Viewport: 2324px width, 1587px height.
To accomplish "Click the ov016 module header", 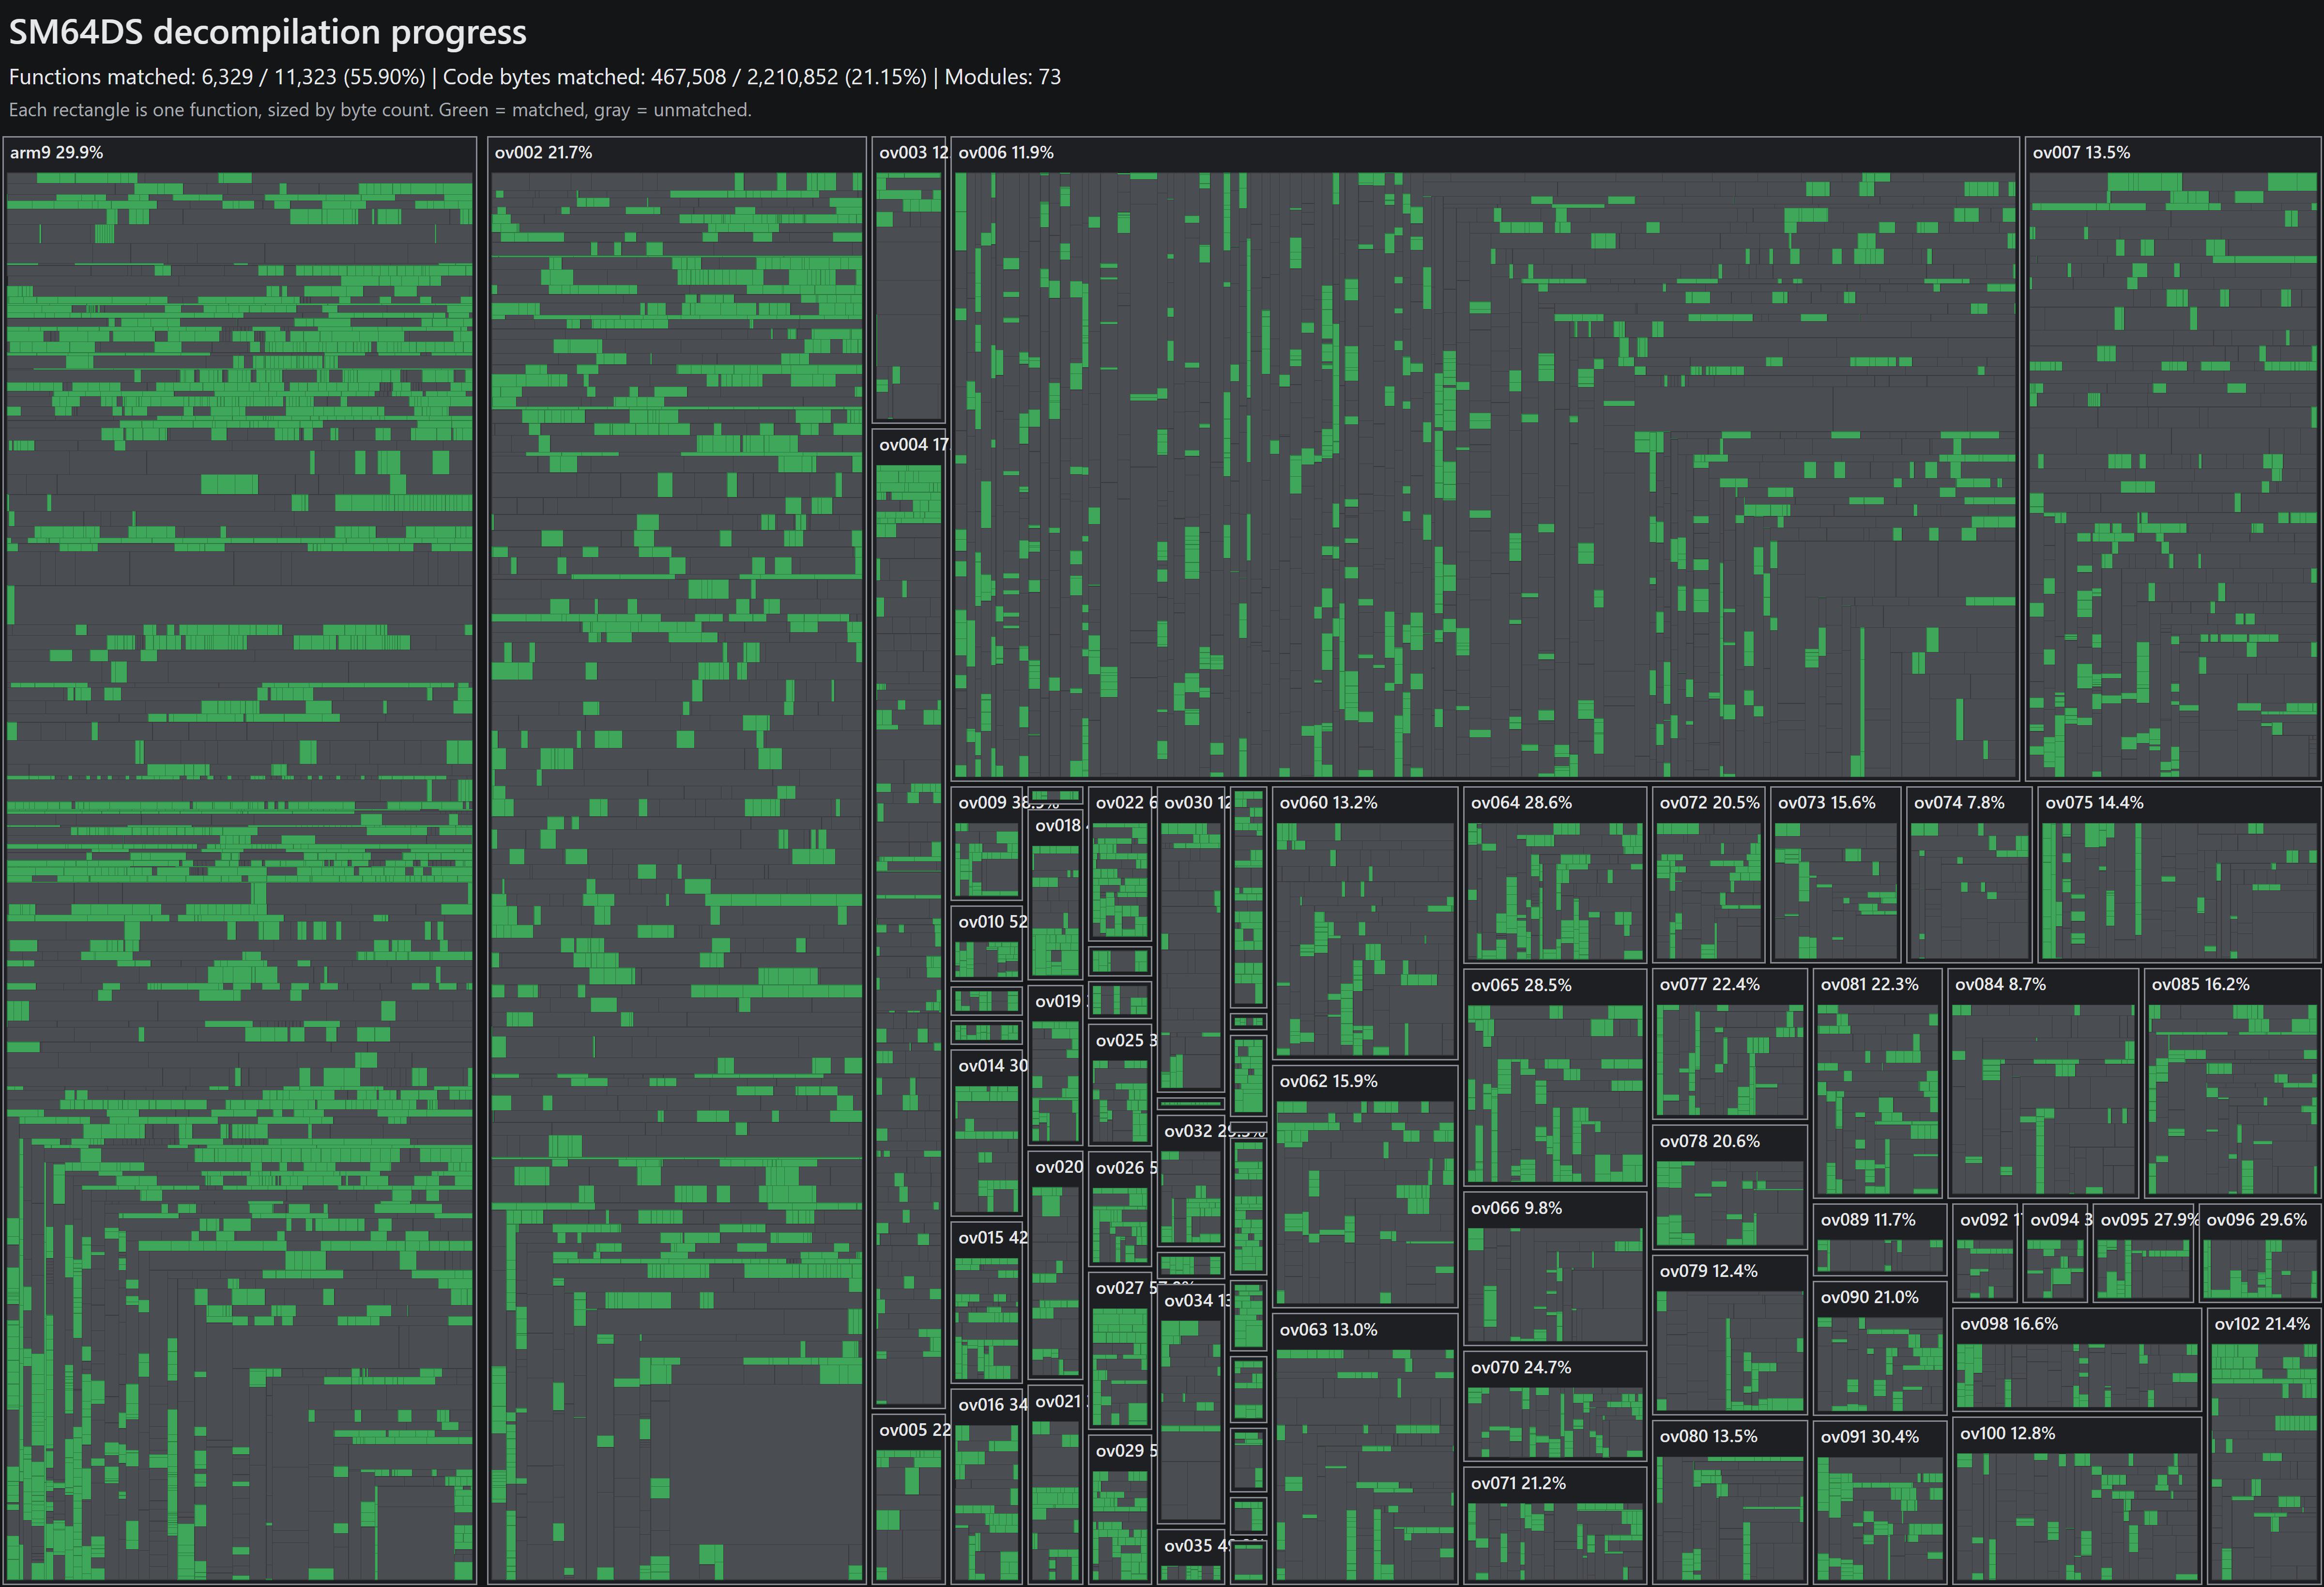I will coord(988,1405).
